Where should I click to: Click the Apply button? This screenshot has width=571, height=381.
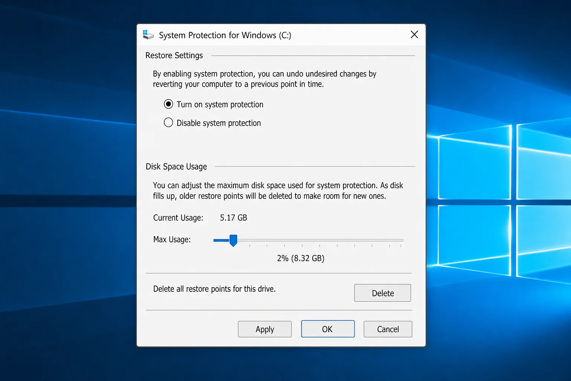[265, 329]
